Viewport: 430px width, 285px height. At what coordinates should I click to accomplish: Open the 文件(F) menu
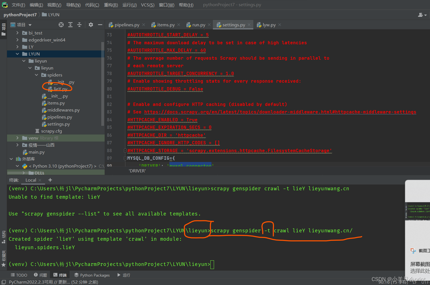pos(18,4)
